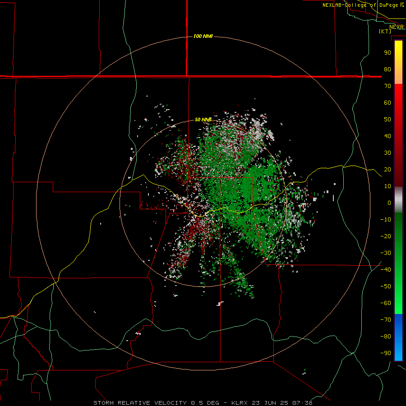
Task: Click the -10 value on the velocity scale
Action: pos(386,220)
